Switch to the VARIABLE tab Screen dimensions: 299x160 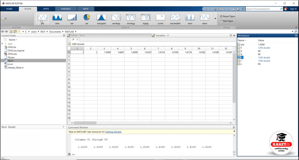[66, 9]
